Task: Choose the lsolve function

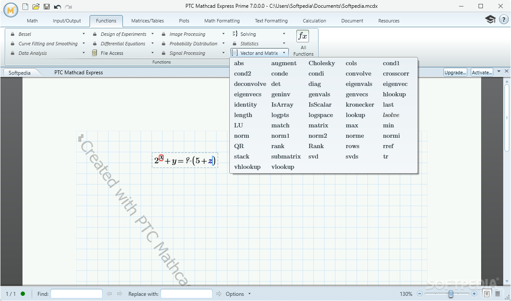Action: (x=391, y=115)
